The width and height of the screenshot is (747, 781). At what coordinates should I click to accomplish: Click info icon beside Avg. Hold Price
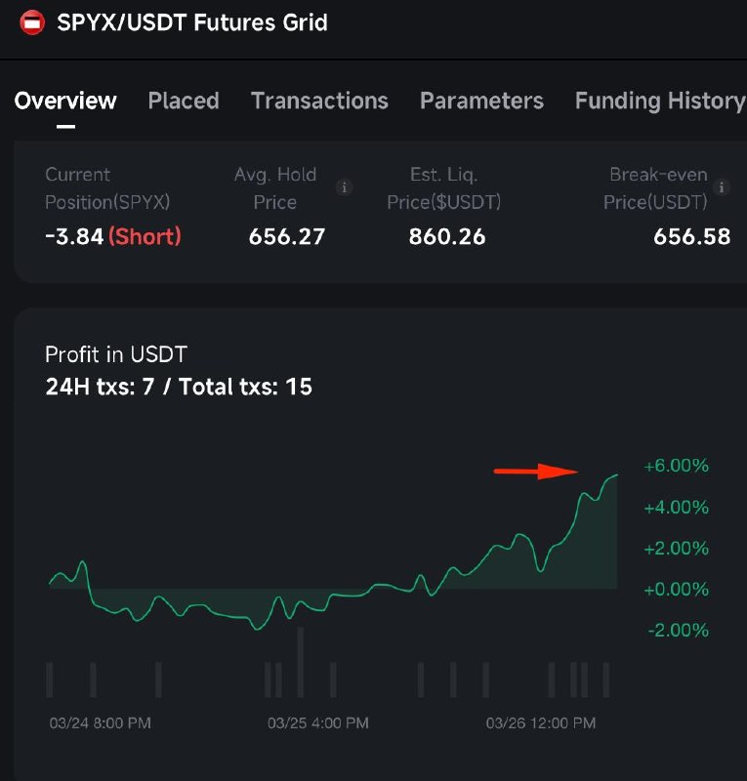pos(344,187)
